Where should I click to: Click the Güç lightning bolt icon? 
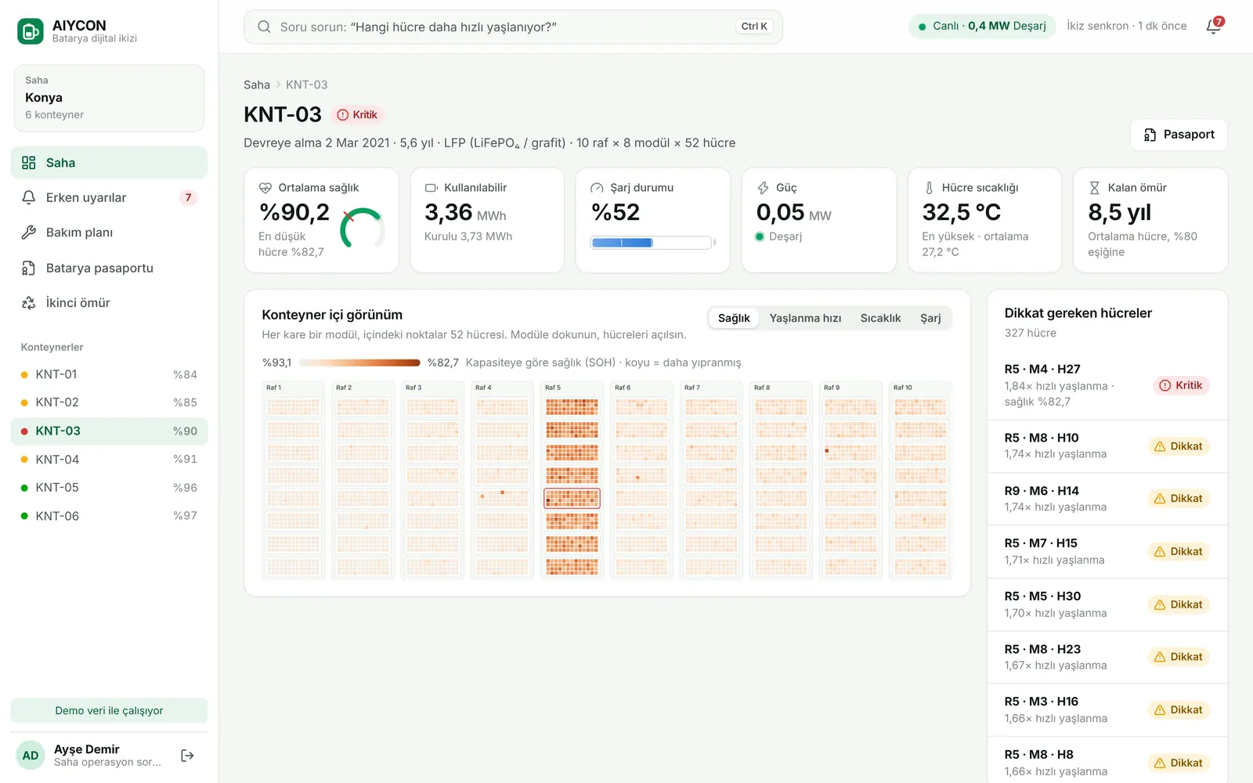point(763,188)
